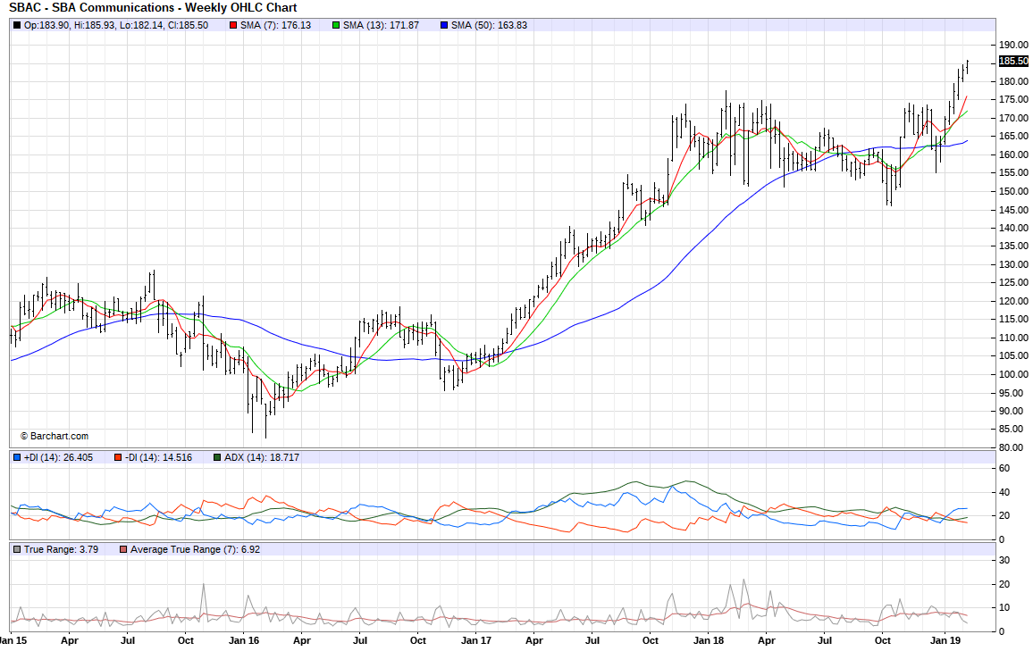This screenshot has height=668, width=1033.
Task: Click the dark green ADX (14) legend swatch
Action: click(217, 457)
